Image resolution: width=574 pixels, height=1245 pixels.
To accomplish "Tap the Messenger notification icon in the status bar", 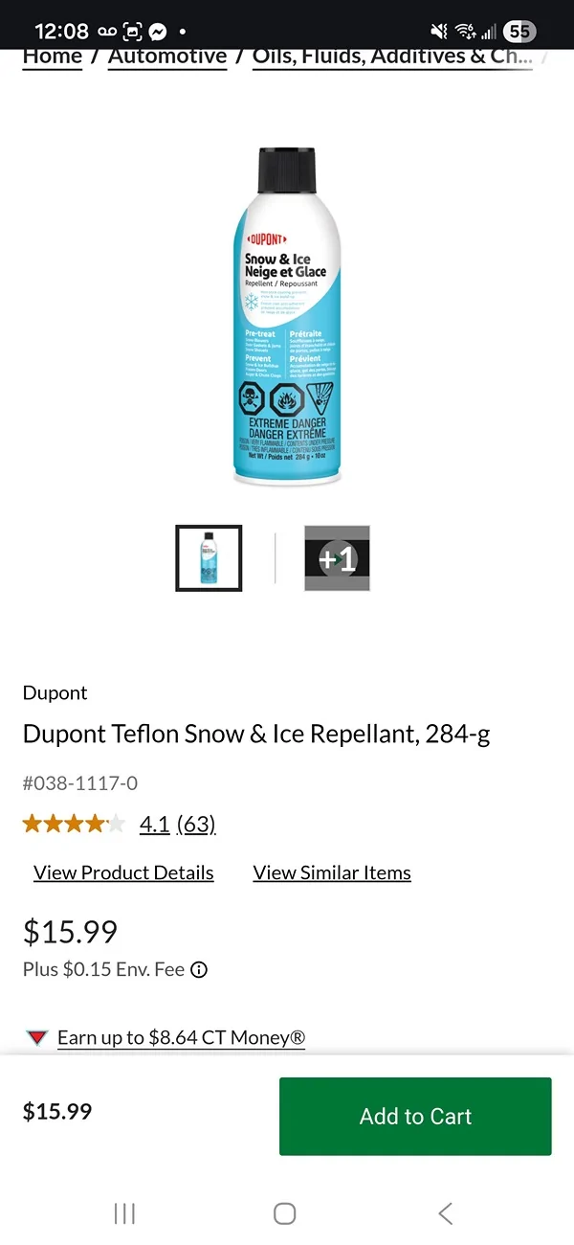I will [158, 32].
